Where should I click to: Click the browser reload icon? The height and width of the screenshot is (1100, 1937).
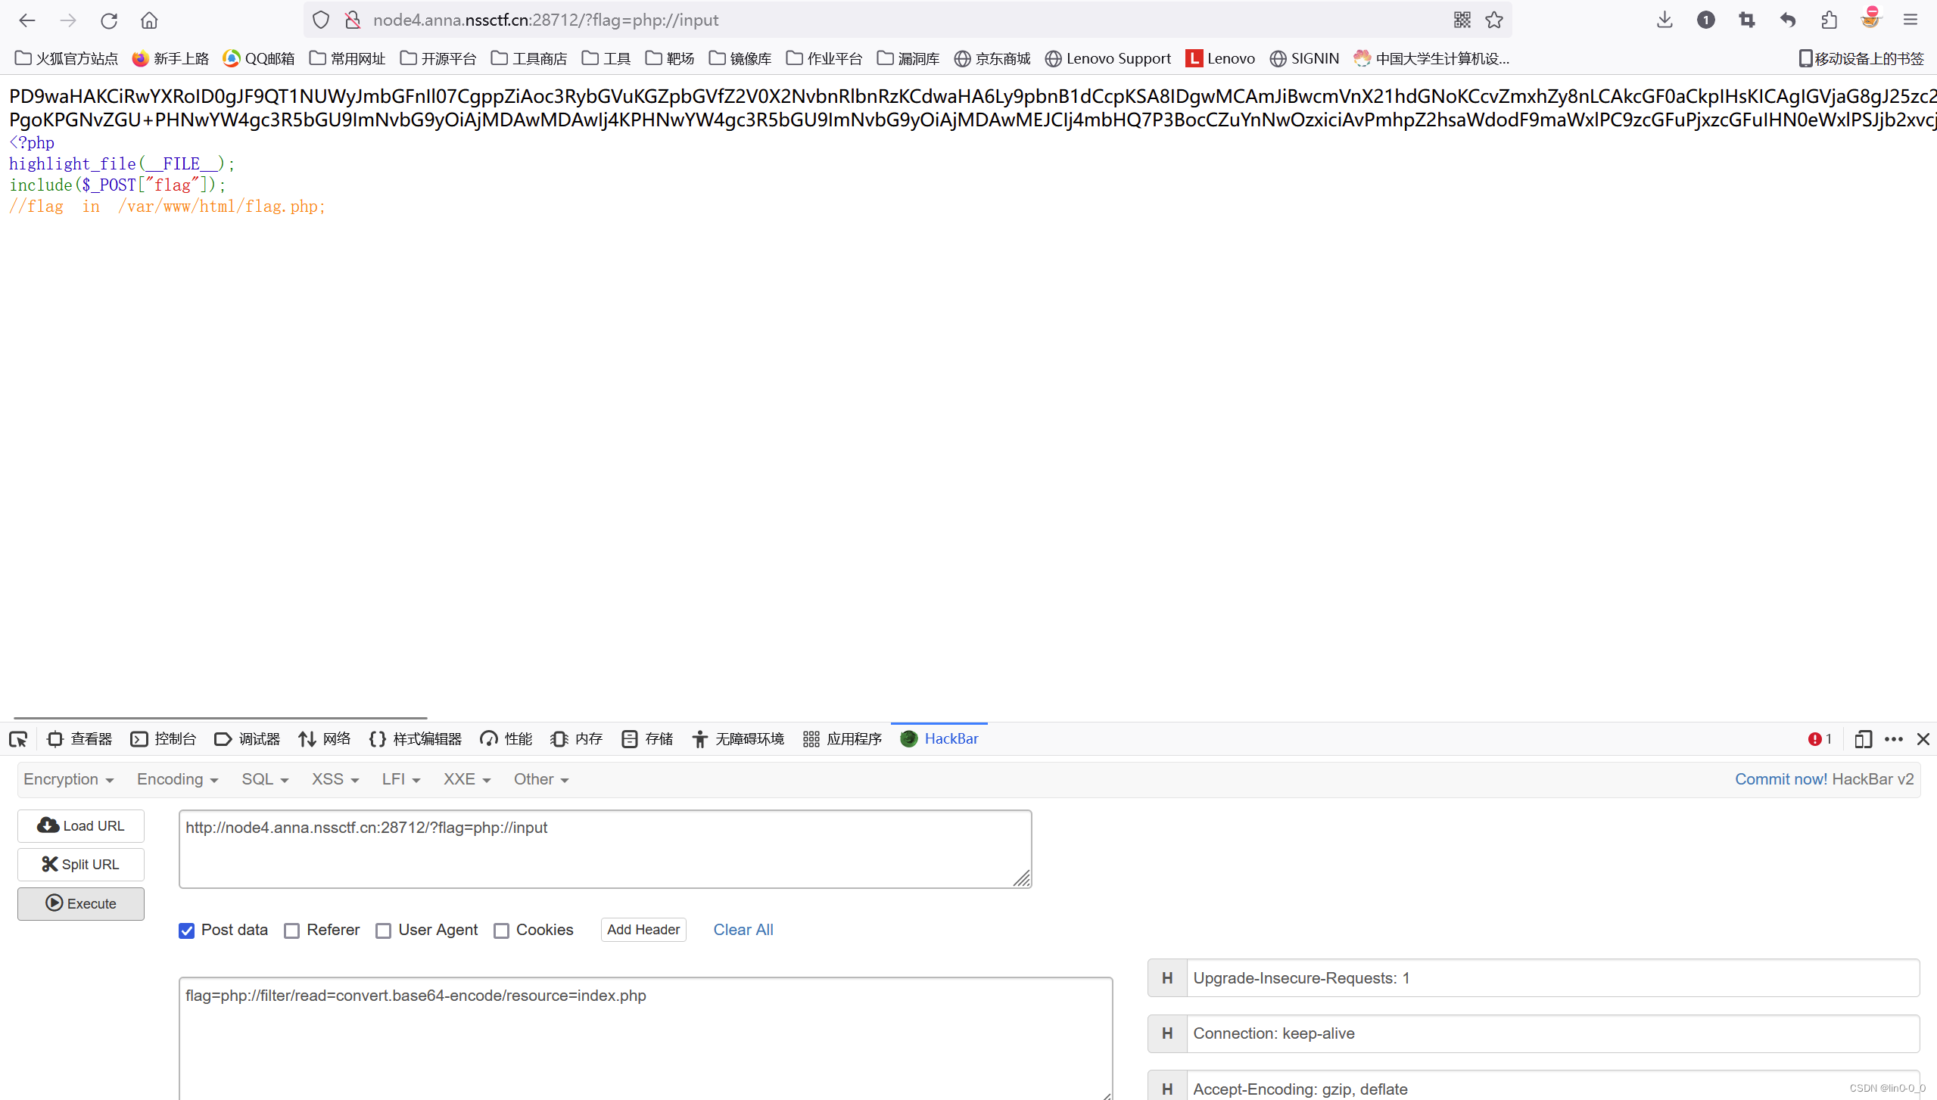pyautogui.click(x=109, y=20)
